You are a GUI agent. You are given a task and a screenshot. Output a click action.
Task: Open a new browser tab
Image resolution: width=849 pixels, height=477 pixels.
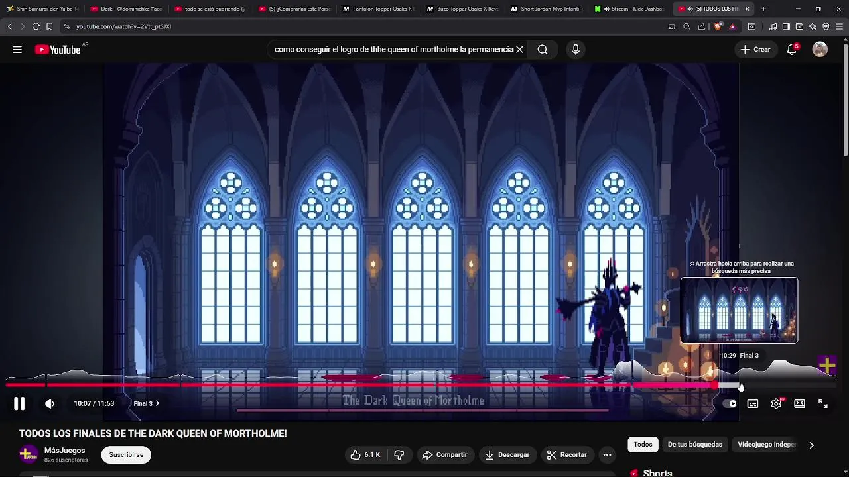coord(763,9)
